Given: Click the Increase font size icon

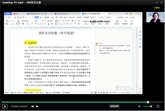Looking at the screenshot, I should point(43,21).
